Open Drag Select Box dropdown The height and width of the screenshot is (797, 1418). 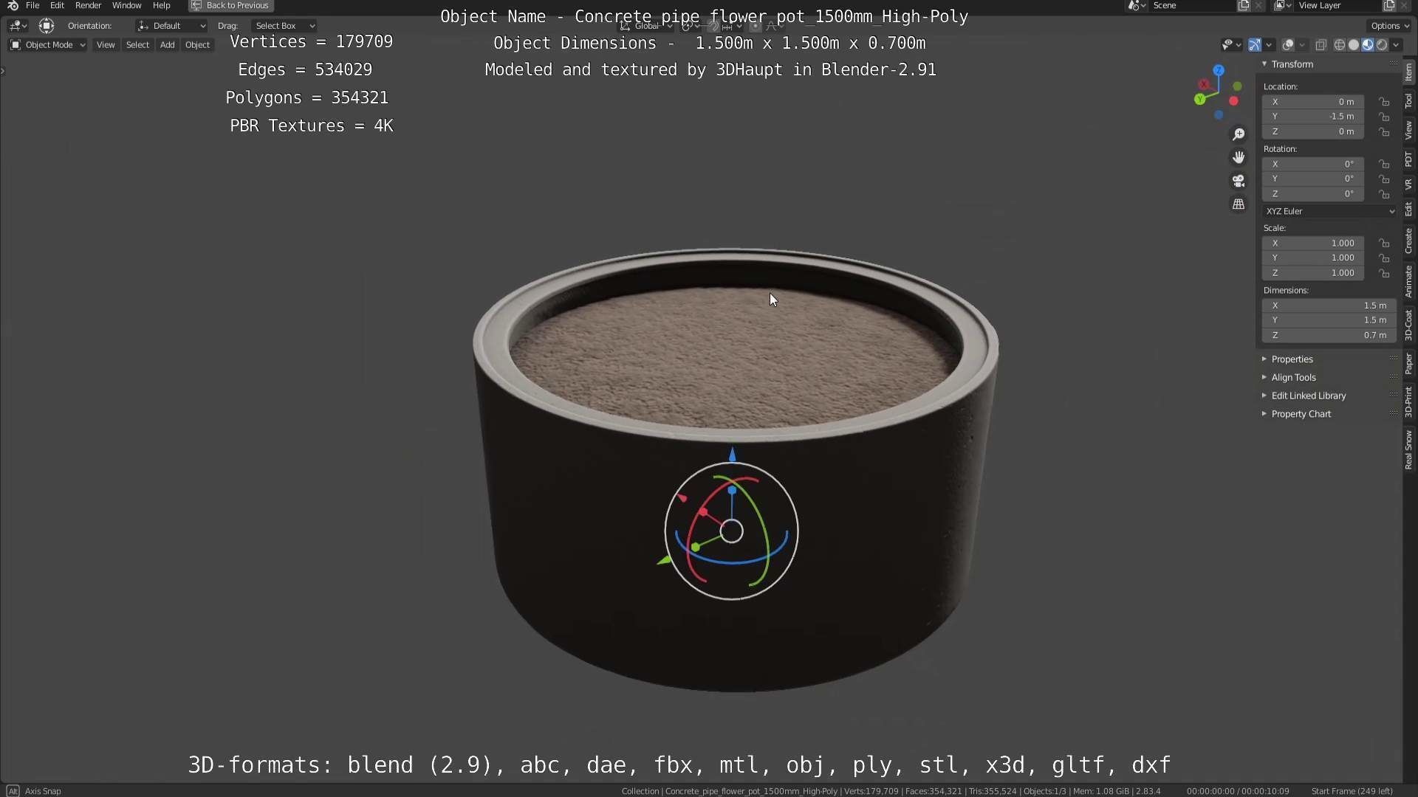point(284,26)
